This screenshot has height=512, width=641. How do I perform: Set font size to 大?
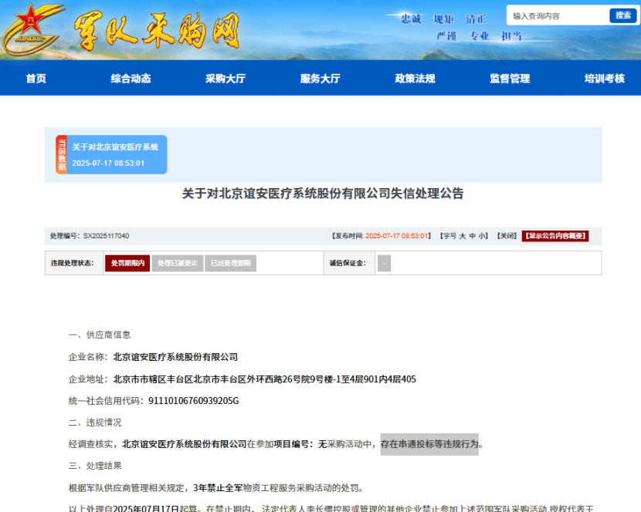[463, 236]
